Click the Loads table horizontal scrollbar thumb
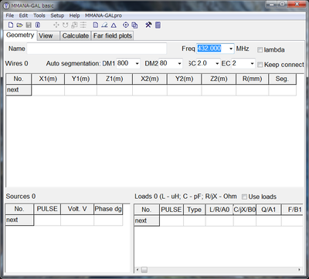Screen dimensions: 309x279 coord(144,270)
